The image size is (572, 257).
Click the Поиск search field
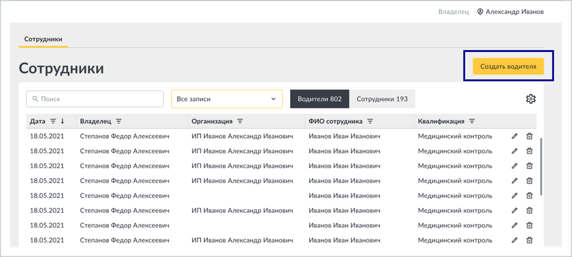tap(95, 99)
